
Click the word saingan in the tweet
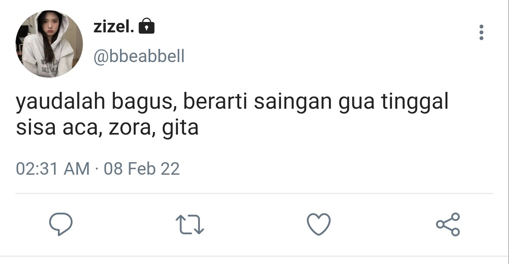coord(293,102)
